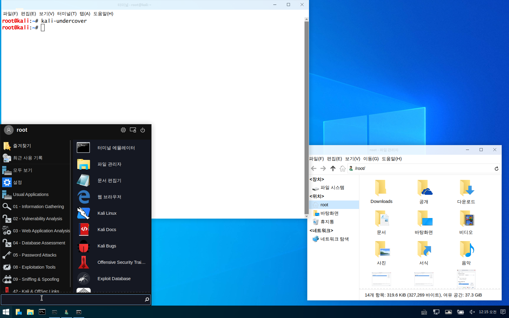This screenshot has width=509, height=318.
Task: Select the 다운로드 folder
Action: (466, 191)
